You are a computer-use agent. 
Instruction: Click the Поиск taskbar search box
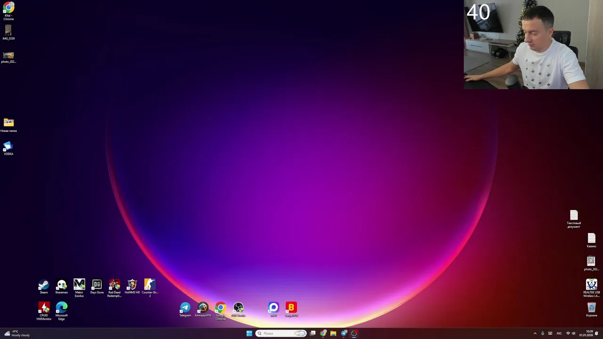[x=281, y=333]
